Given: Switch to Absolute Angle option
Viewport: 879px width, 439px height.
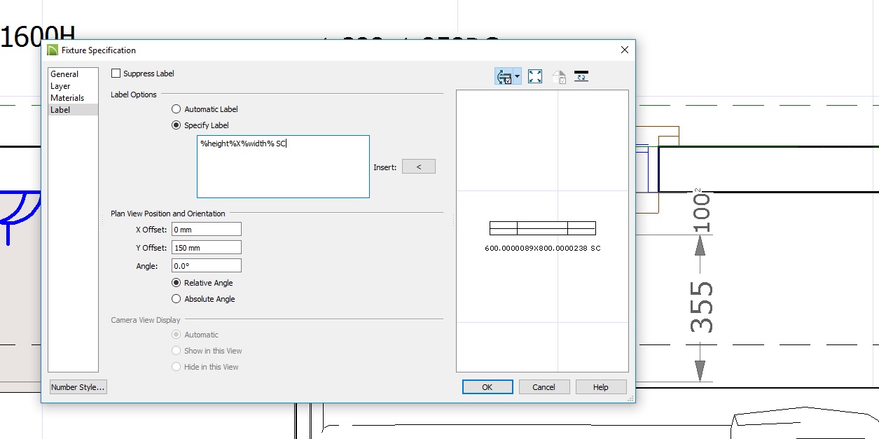Looking at the screenshot, I should tap(177, 299).
